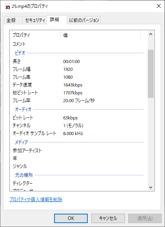
Task: Click the プロパティ column header
Action: 35,35
